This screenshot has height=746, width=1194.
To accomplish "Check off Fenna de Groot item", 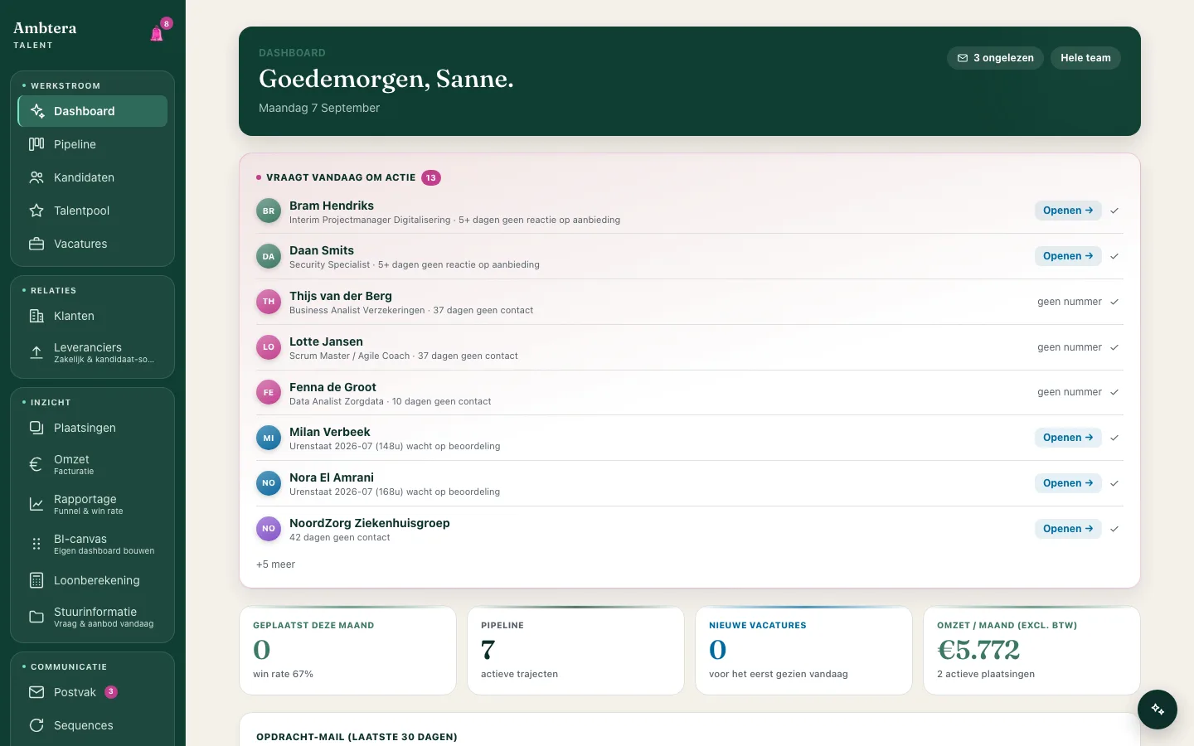I will click(1114, 392).
